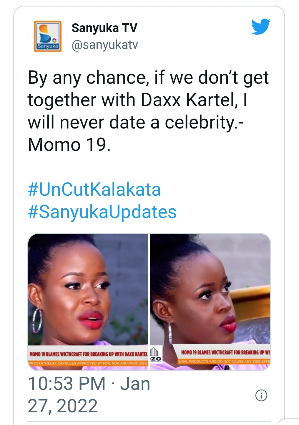The height and width of the screenshot is (425, 299).
Task: Click the right photo's orange ticker strip
Action: [x=224, y=361]
